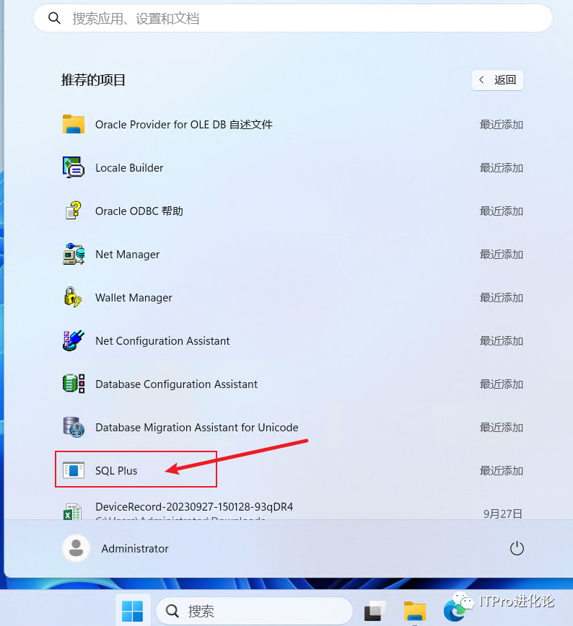Click the 推荐的项目 section heading
The width and height of the screenshot is (573, 626).
pos(93,80)
